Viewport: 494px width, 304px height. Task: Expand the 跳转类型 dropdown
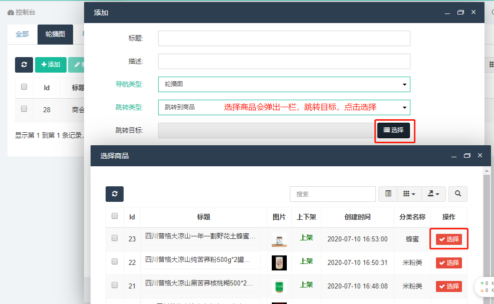tap(284, 107)
